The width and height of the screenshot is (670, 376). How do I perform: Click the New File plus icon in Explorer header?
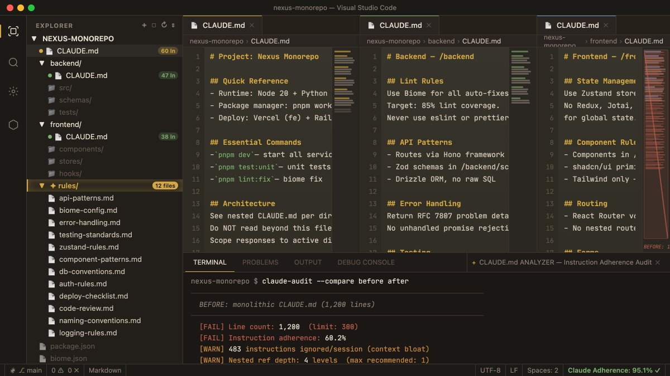145,25
